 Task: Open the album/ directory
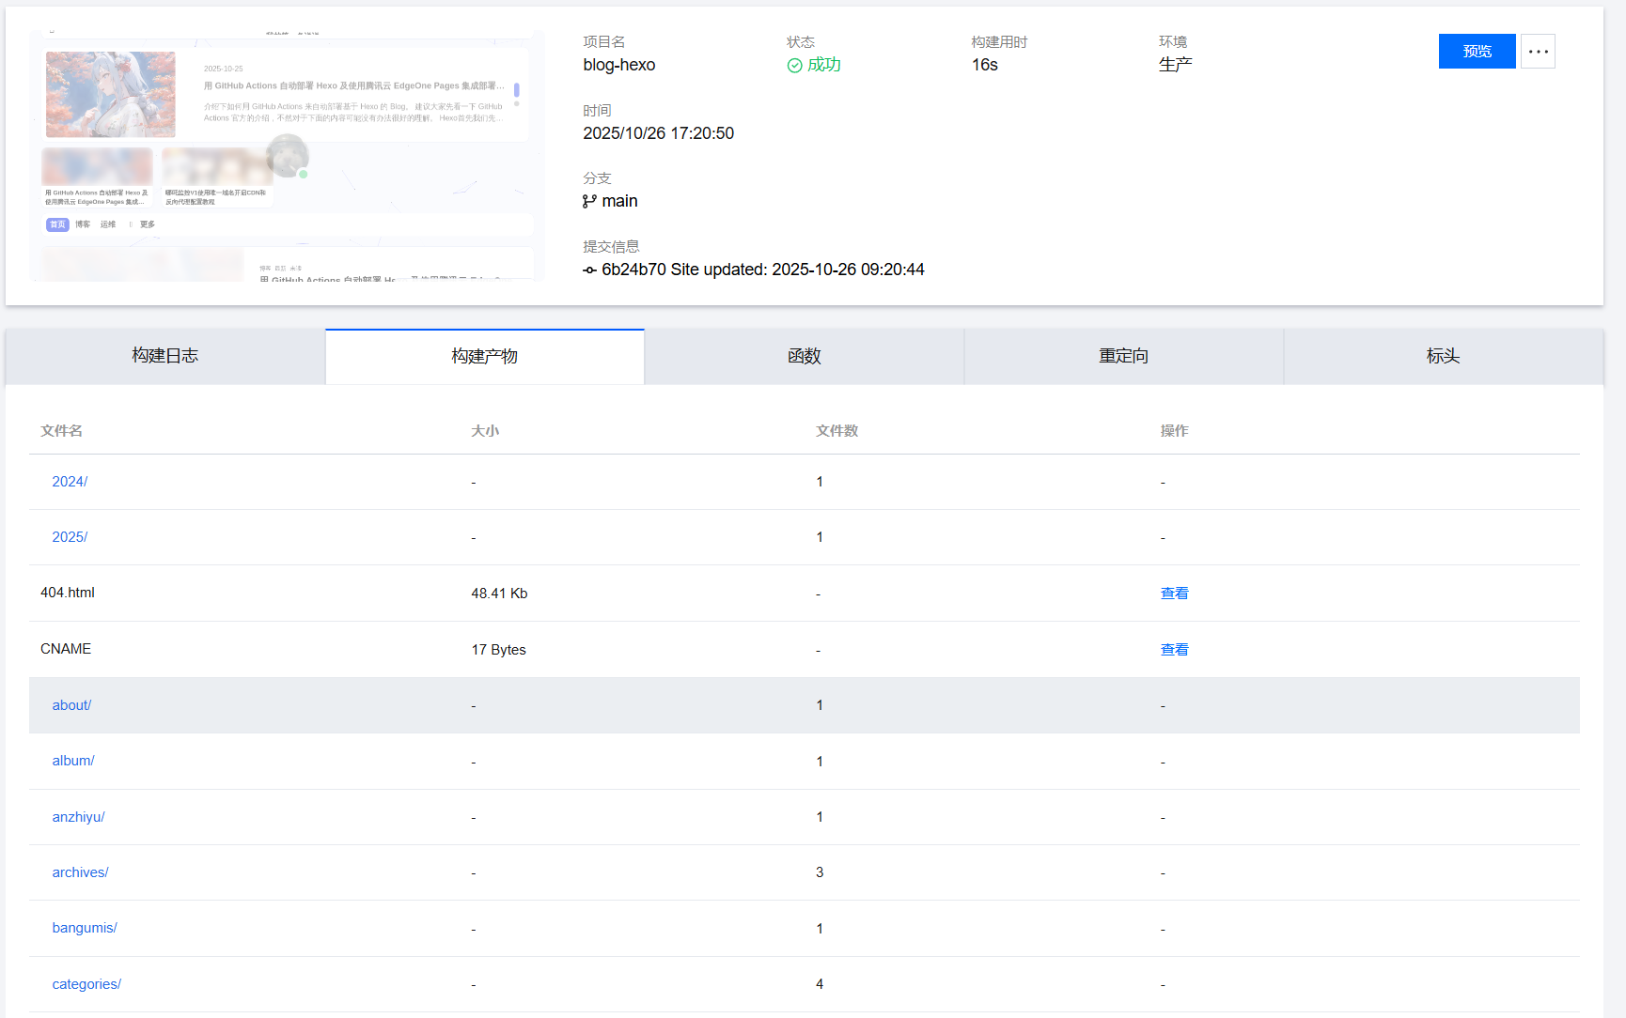click(73, 761)
